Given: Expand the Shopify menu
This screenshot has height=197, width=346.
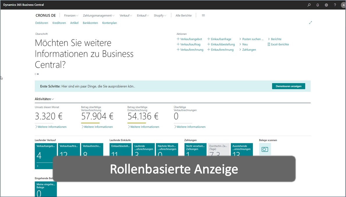Looking at the screenshot, I should [x=160, y=15].
